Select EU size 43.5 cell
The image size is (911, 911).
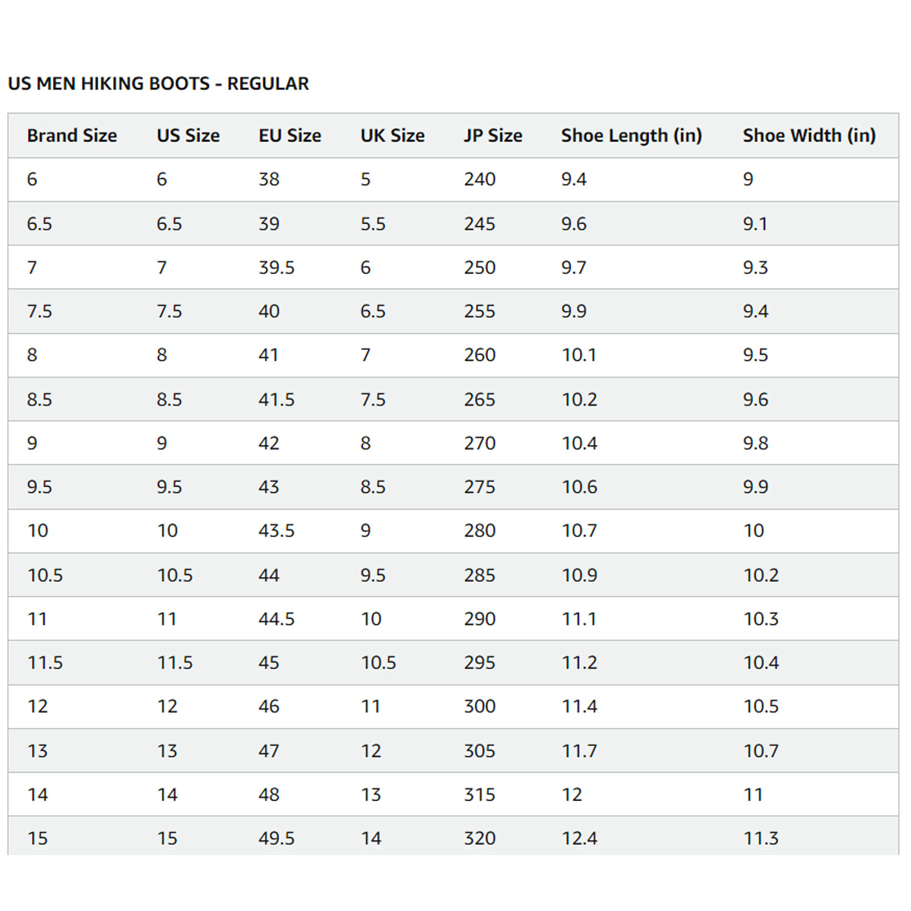point(276,531)
